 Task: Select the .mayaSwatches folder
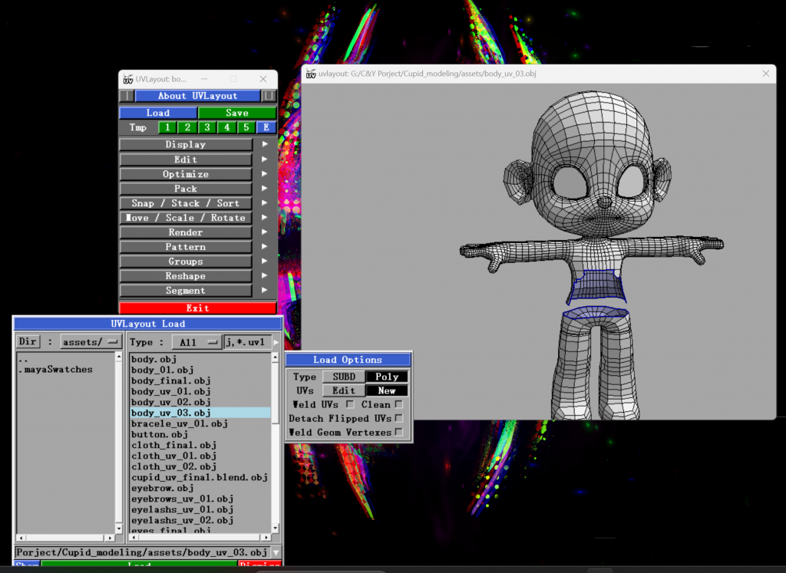[55, 369]
